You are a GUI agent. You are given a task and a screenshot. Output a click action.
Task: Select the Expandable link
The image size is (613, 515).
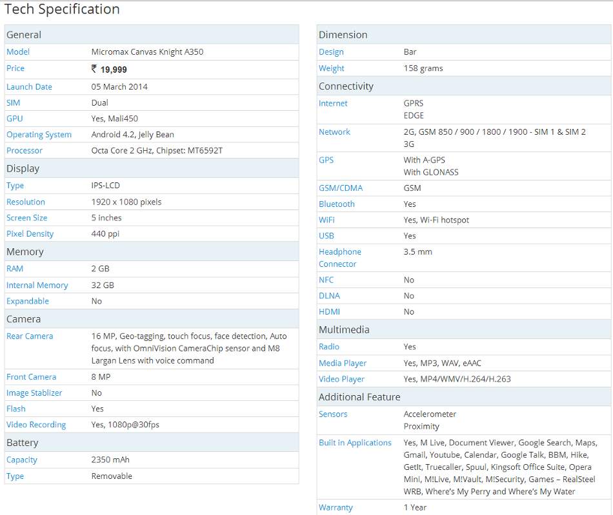point(28,302)
